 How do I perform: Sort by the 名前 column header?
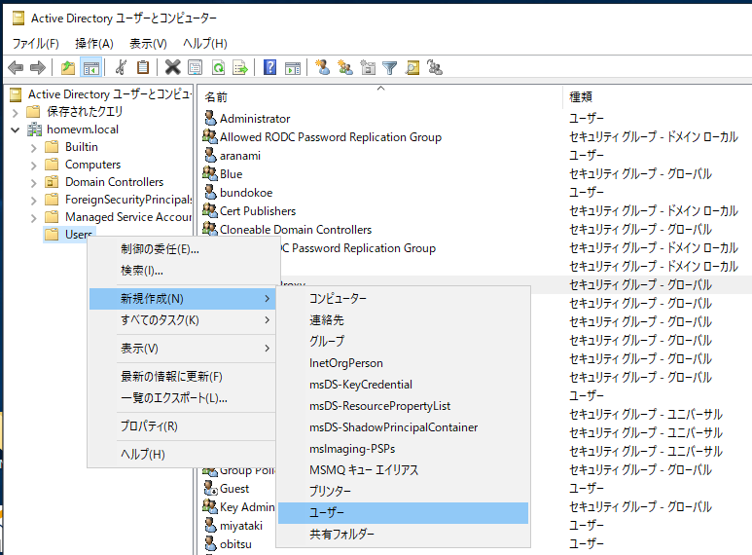tap(380, 97)
